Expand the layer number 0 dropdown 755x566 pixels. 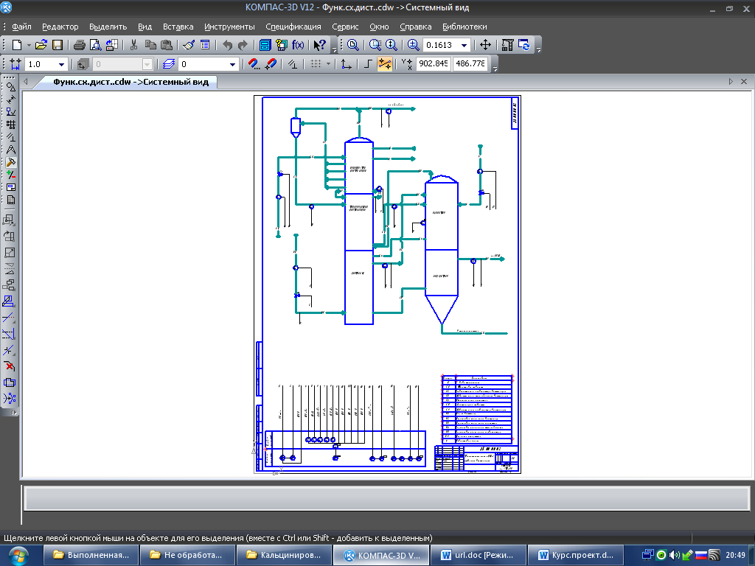tap(232, 64)
